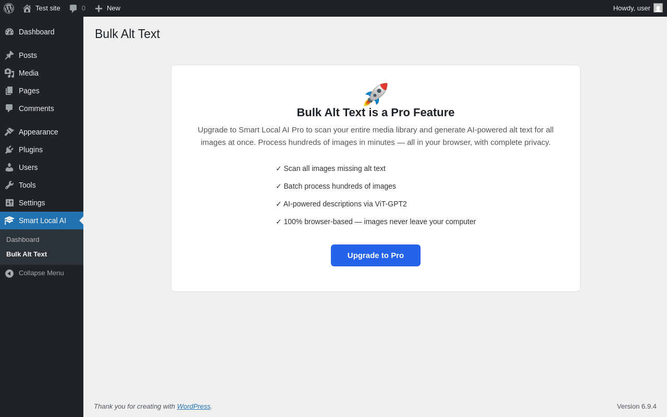Viewport: 667px width, 417px height.
Task: Click the Tools wrench icon
Action: 9,185
